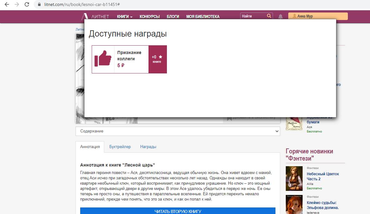370x214 pixels.
Task: Open the Конкурсы menu item
Action: click(149, 17)
